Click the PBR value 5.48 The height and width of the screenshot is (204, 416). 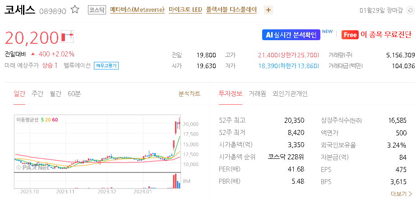point(297,181)
